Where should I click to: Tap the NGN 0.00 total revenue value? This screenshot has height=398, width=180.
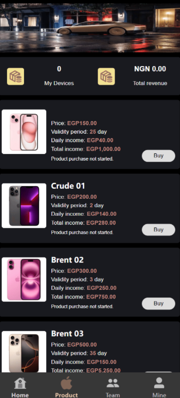150,69
